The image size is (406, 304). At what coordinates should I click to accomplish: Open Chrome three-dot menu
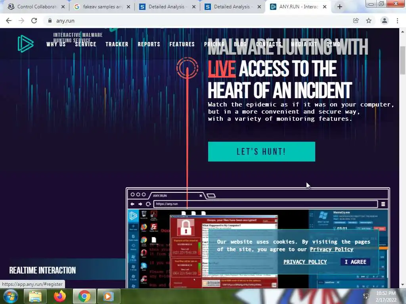397,21
